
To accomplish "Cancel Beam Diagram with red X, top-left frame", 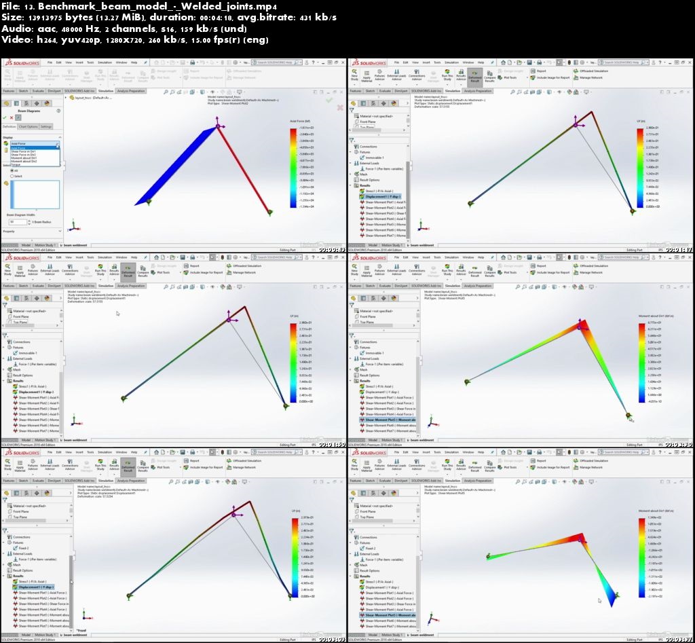I will tap(12, 117).
